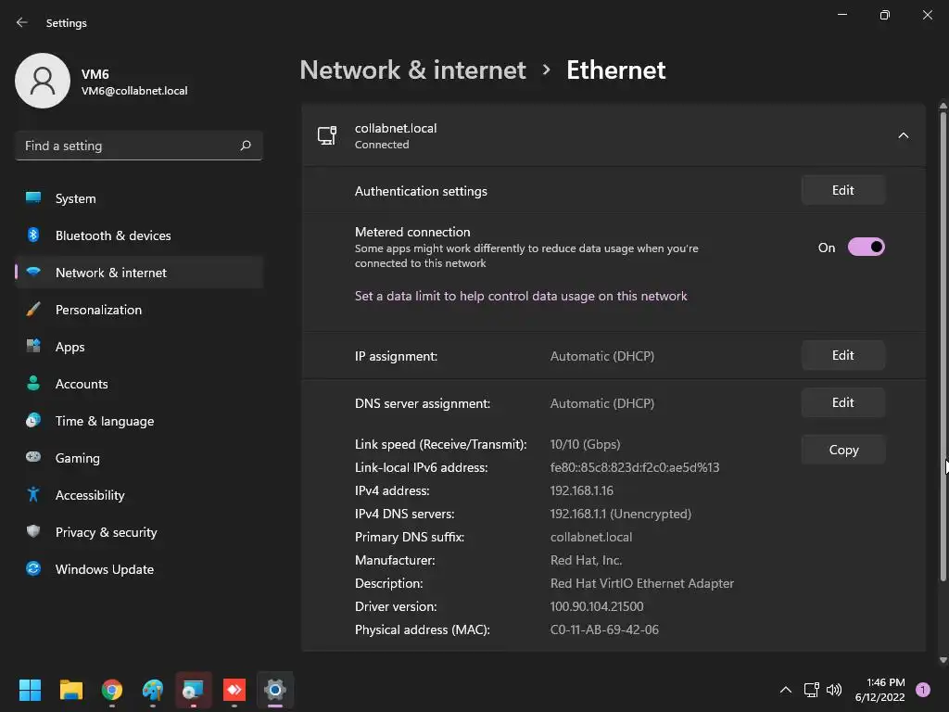The image size is (949, 712).
Task: Edit the IP assignment settings
Action: [842, 355]
